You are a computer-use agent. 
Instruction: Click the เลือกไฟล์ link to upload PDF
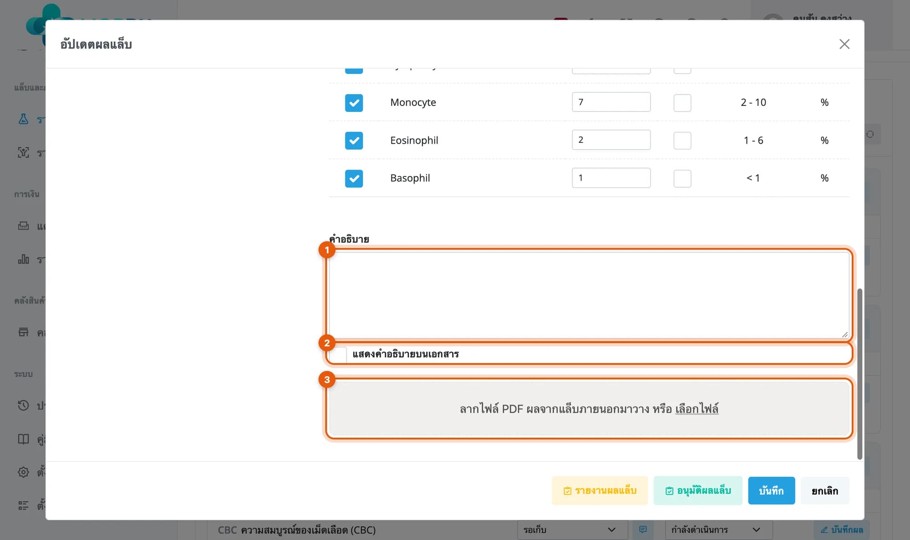coord(697,409)
